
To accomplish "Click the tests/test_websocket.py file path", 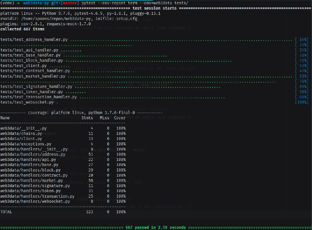I will pyautogui.click(x=27, y=102).
